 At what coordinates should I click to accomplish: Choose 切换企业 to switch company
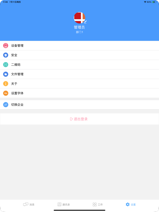tap(79, 105)
